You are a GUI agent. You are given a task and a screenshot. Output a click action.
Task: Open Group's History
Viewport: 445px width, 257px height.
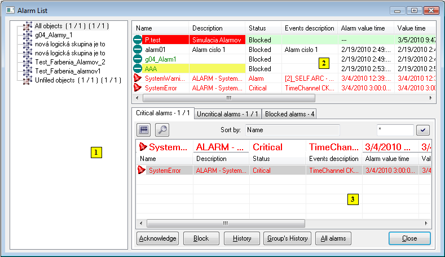[x=287, y=238]
